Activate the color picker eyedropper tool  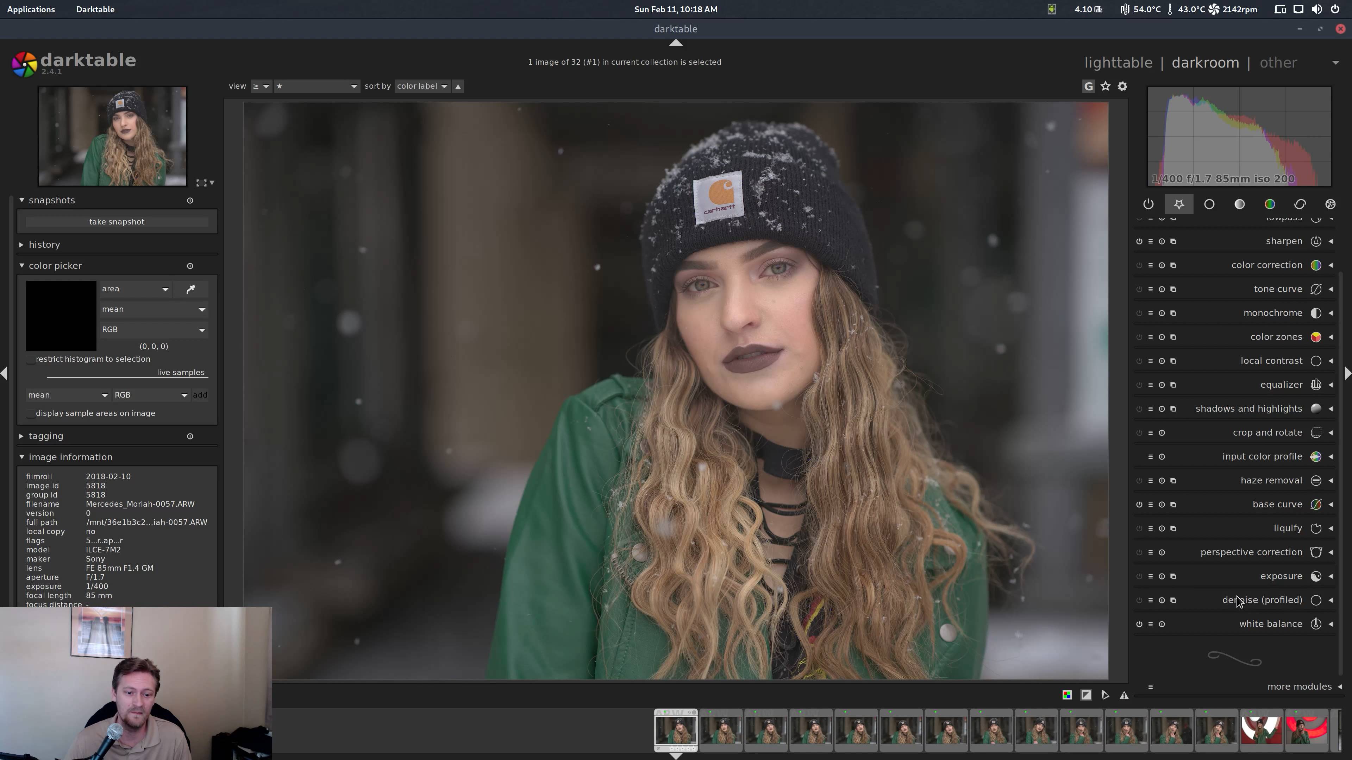(190, 289)
